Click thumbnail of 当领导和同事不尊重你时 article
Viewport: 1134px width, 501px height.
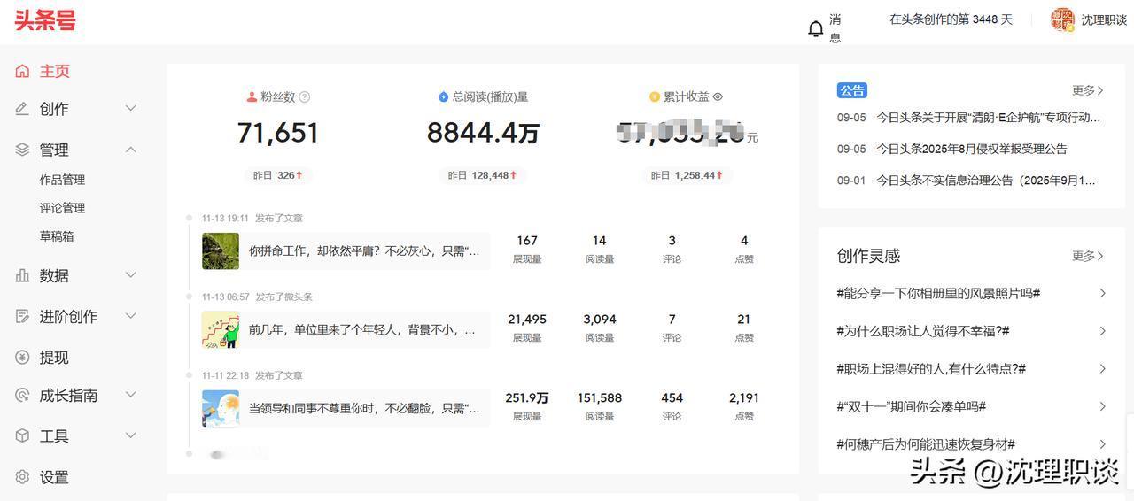click(x=221, y=408)
